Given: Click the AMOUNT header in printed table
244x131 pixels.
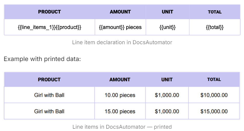Looking at the screenshot, I should 120,80.
